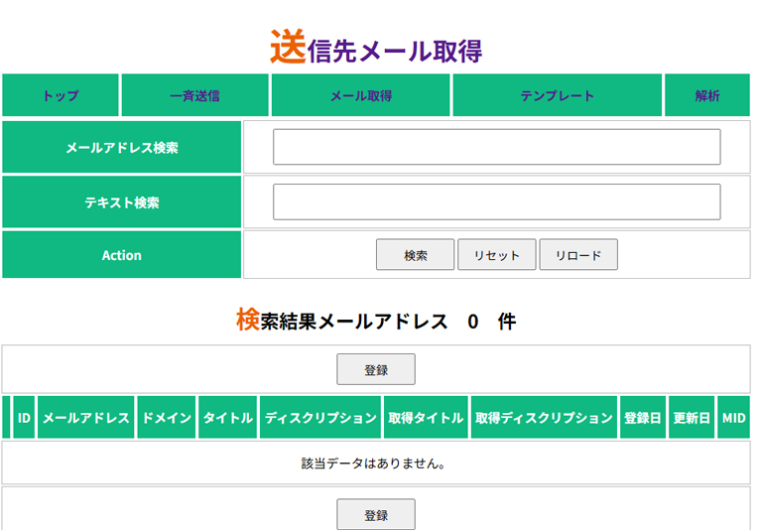Image resolution: width=760 pixels, height=530 pixels.
Task: Click the 登録 button above the table
Action: [376, 369]
